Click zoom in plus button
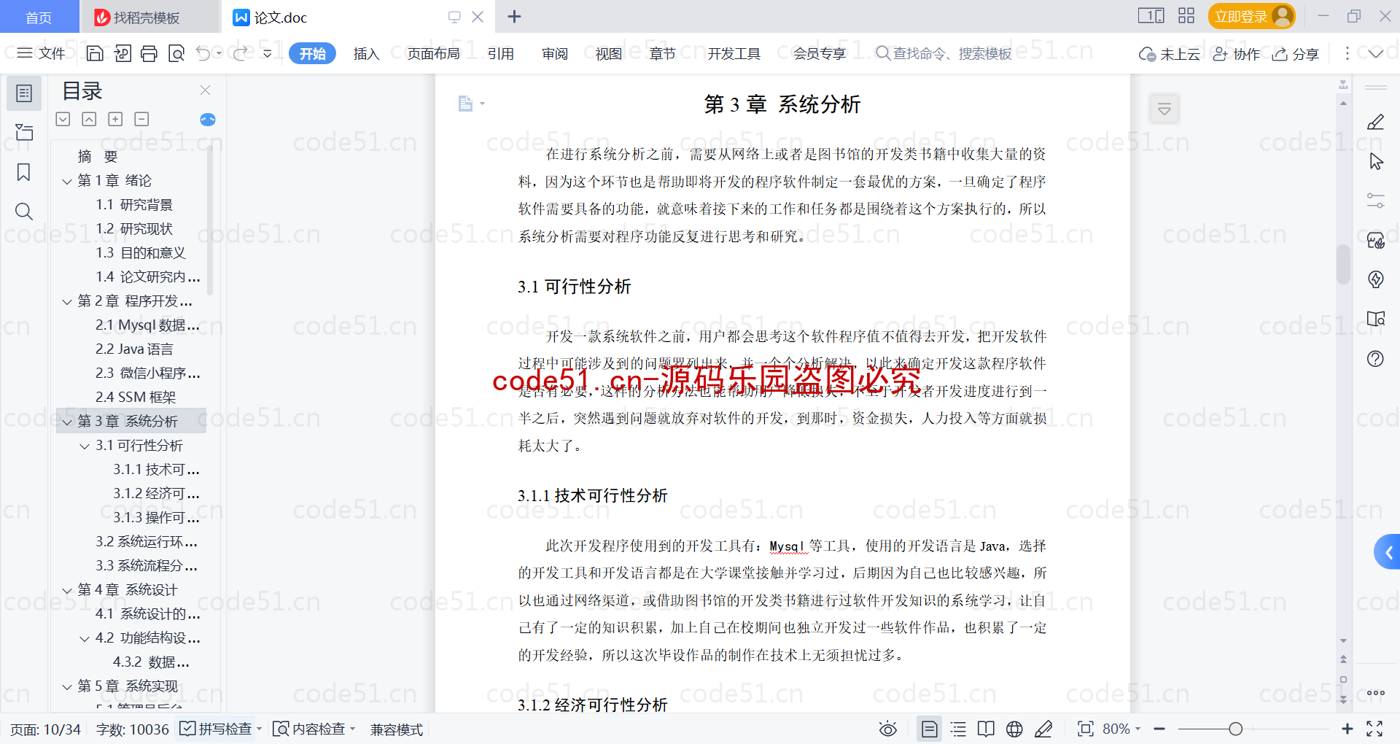Viewport: 1400px width, 744px height. coord(1347,729)
